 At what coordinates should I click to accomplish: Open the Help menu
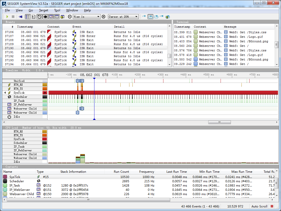[87, 10]
